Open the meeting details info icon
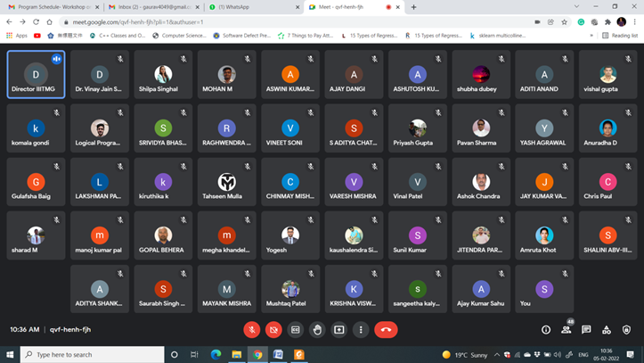644x363 pixels. coord(546,329)
